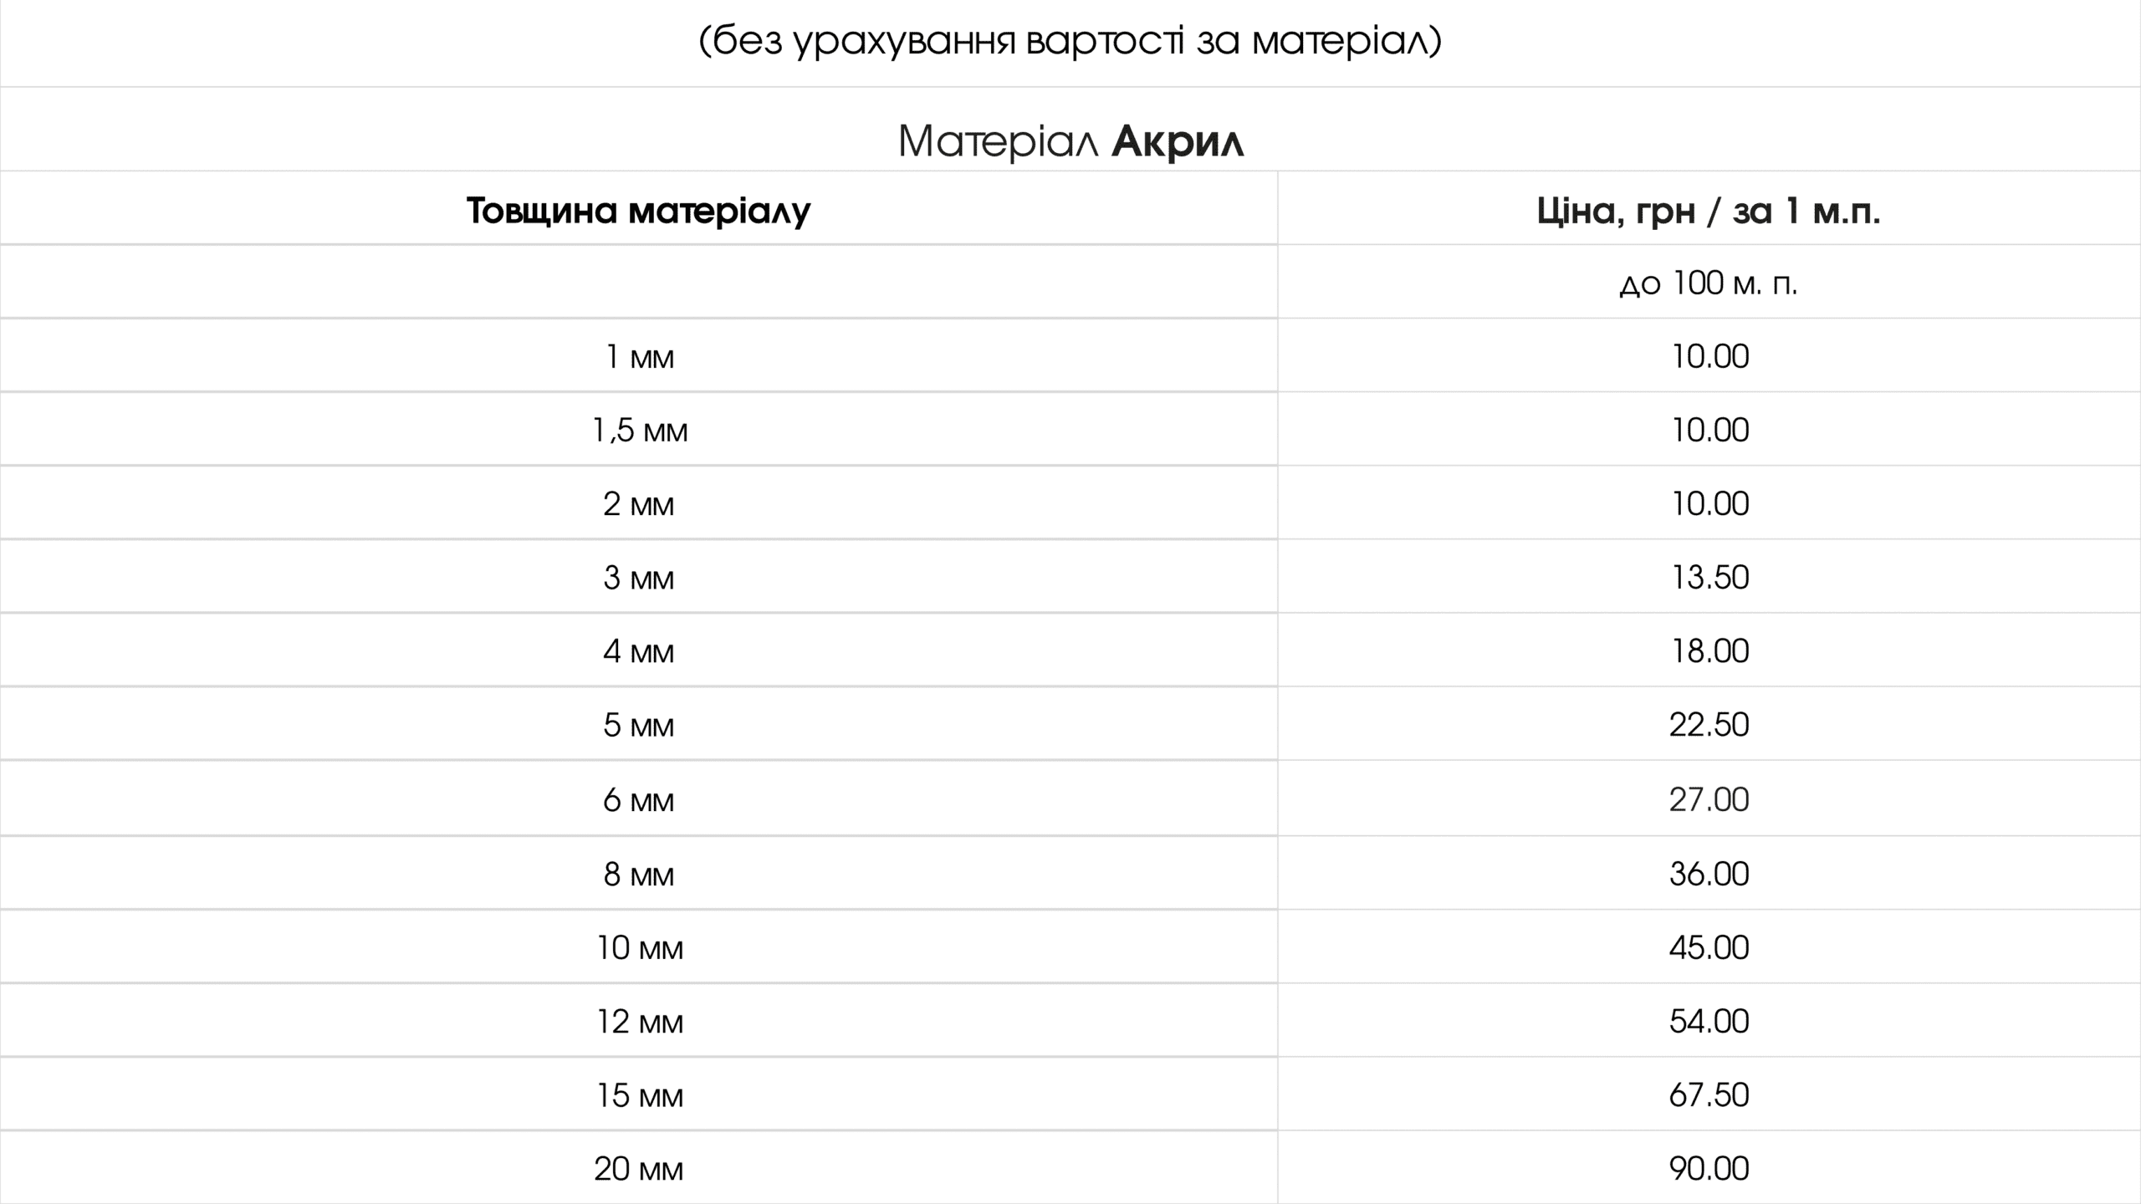Click the 'до 100 м. п.' subheader cell

pos(1709,283)
